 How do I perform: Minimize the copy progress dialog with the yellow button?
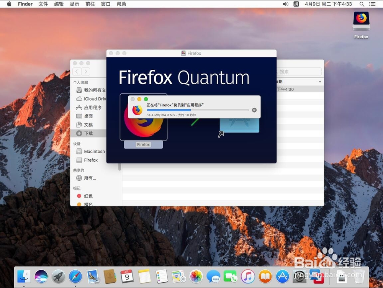[139, 99]
